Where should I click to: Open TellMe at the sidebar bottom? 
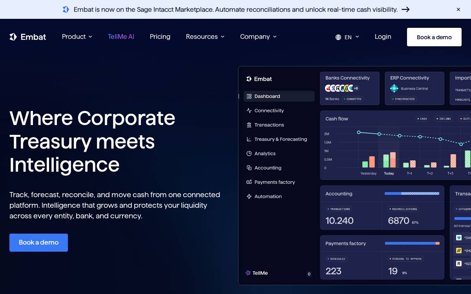257,273
